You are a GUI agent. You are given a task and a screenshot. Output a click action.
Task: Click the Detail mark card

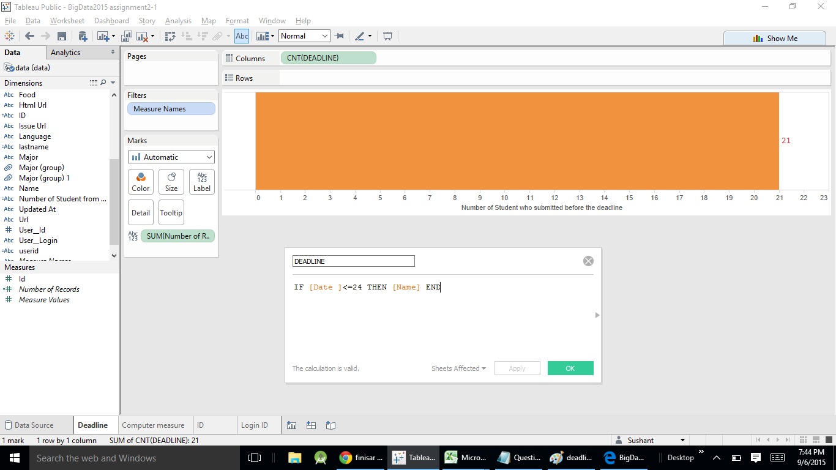pos(141,212)
